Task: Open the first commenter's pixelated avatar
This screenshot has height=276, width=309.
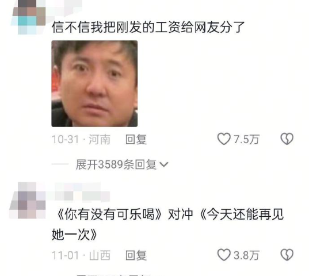Action: point(29,17)
